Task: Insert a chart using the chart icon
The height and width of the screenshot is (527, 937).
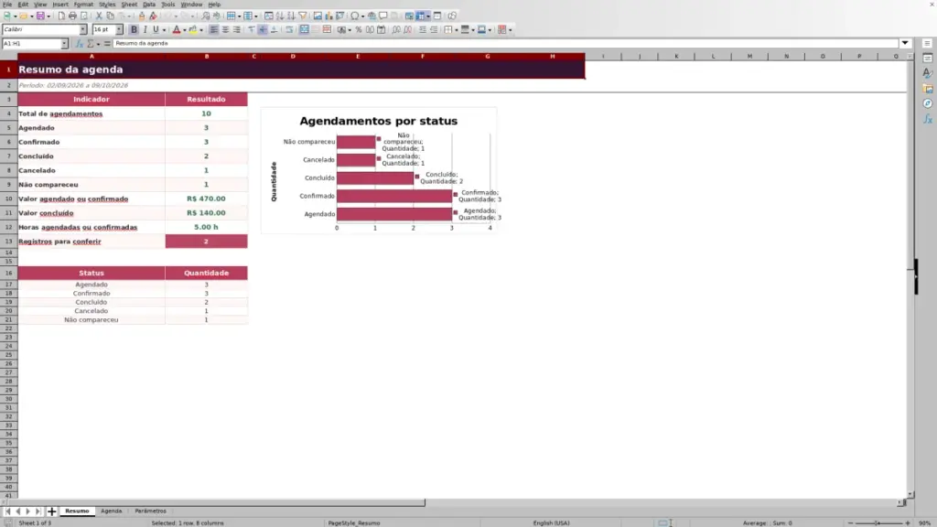Action: click(x=328, y=16)
